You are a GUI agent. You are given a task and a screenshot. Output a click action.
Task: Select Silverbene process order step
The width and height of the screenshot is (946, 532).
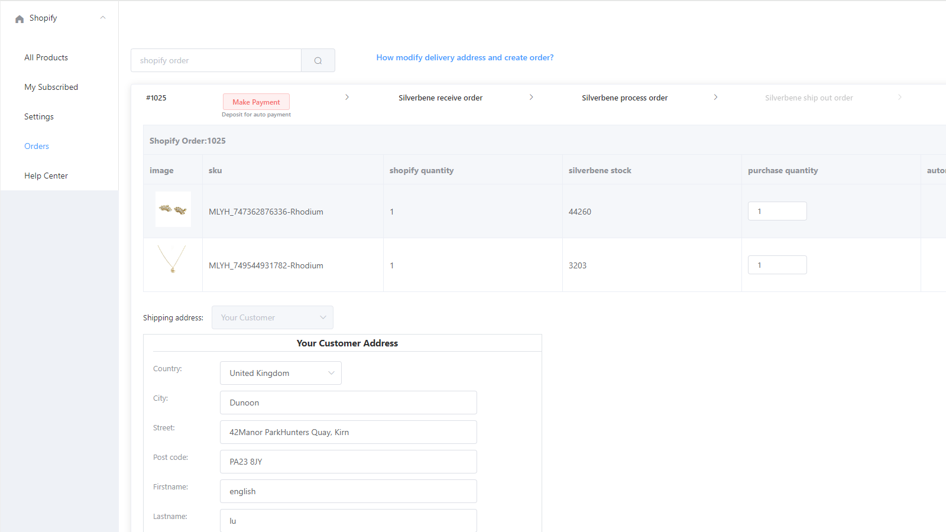point(624,98)
